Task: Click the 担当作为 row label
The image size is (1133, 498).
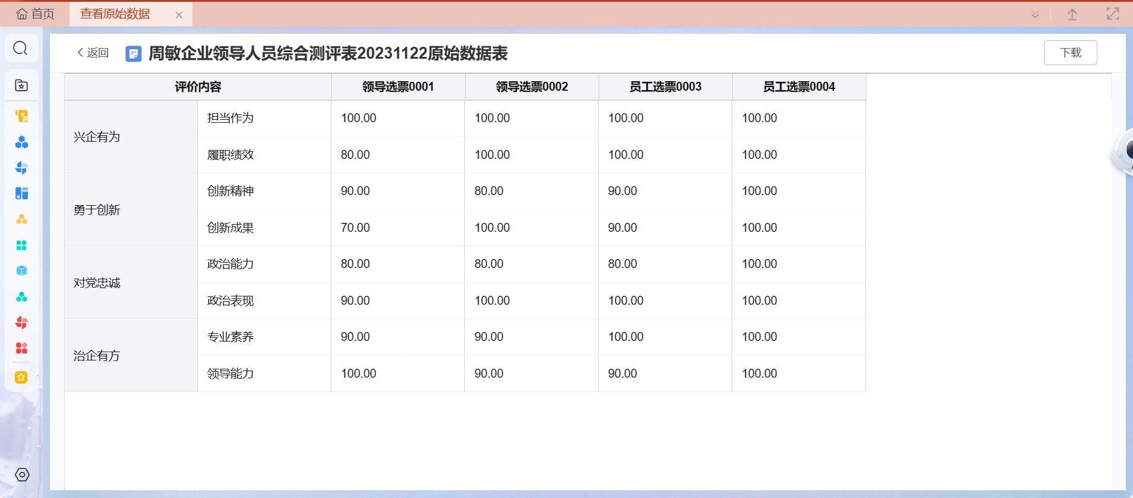Action: pos(230,118)
